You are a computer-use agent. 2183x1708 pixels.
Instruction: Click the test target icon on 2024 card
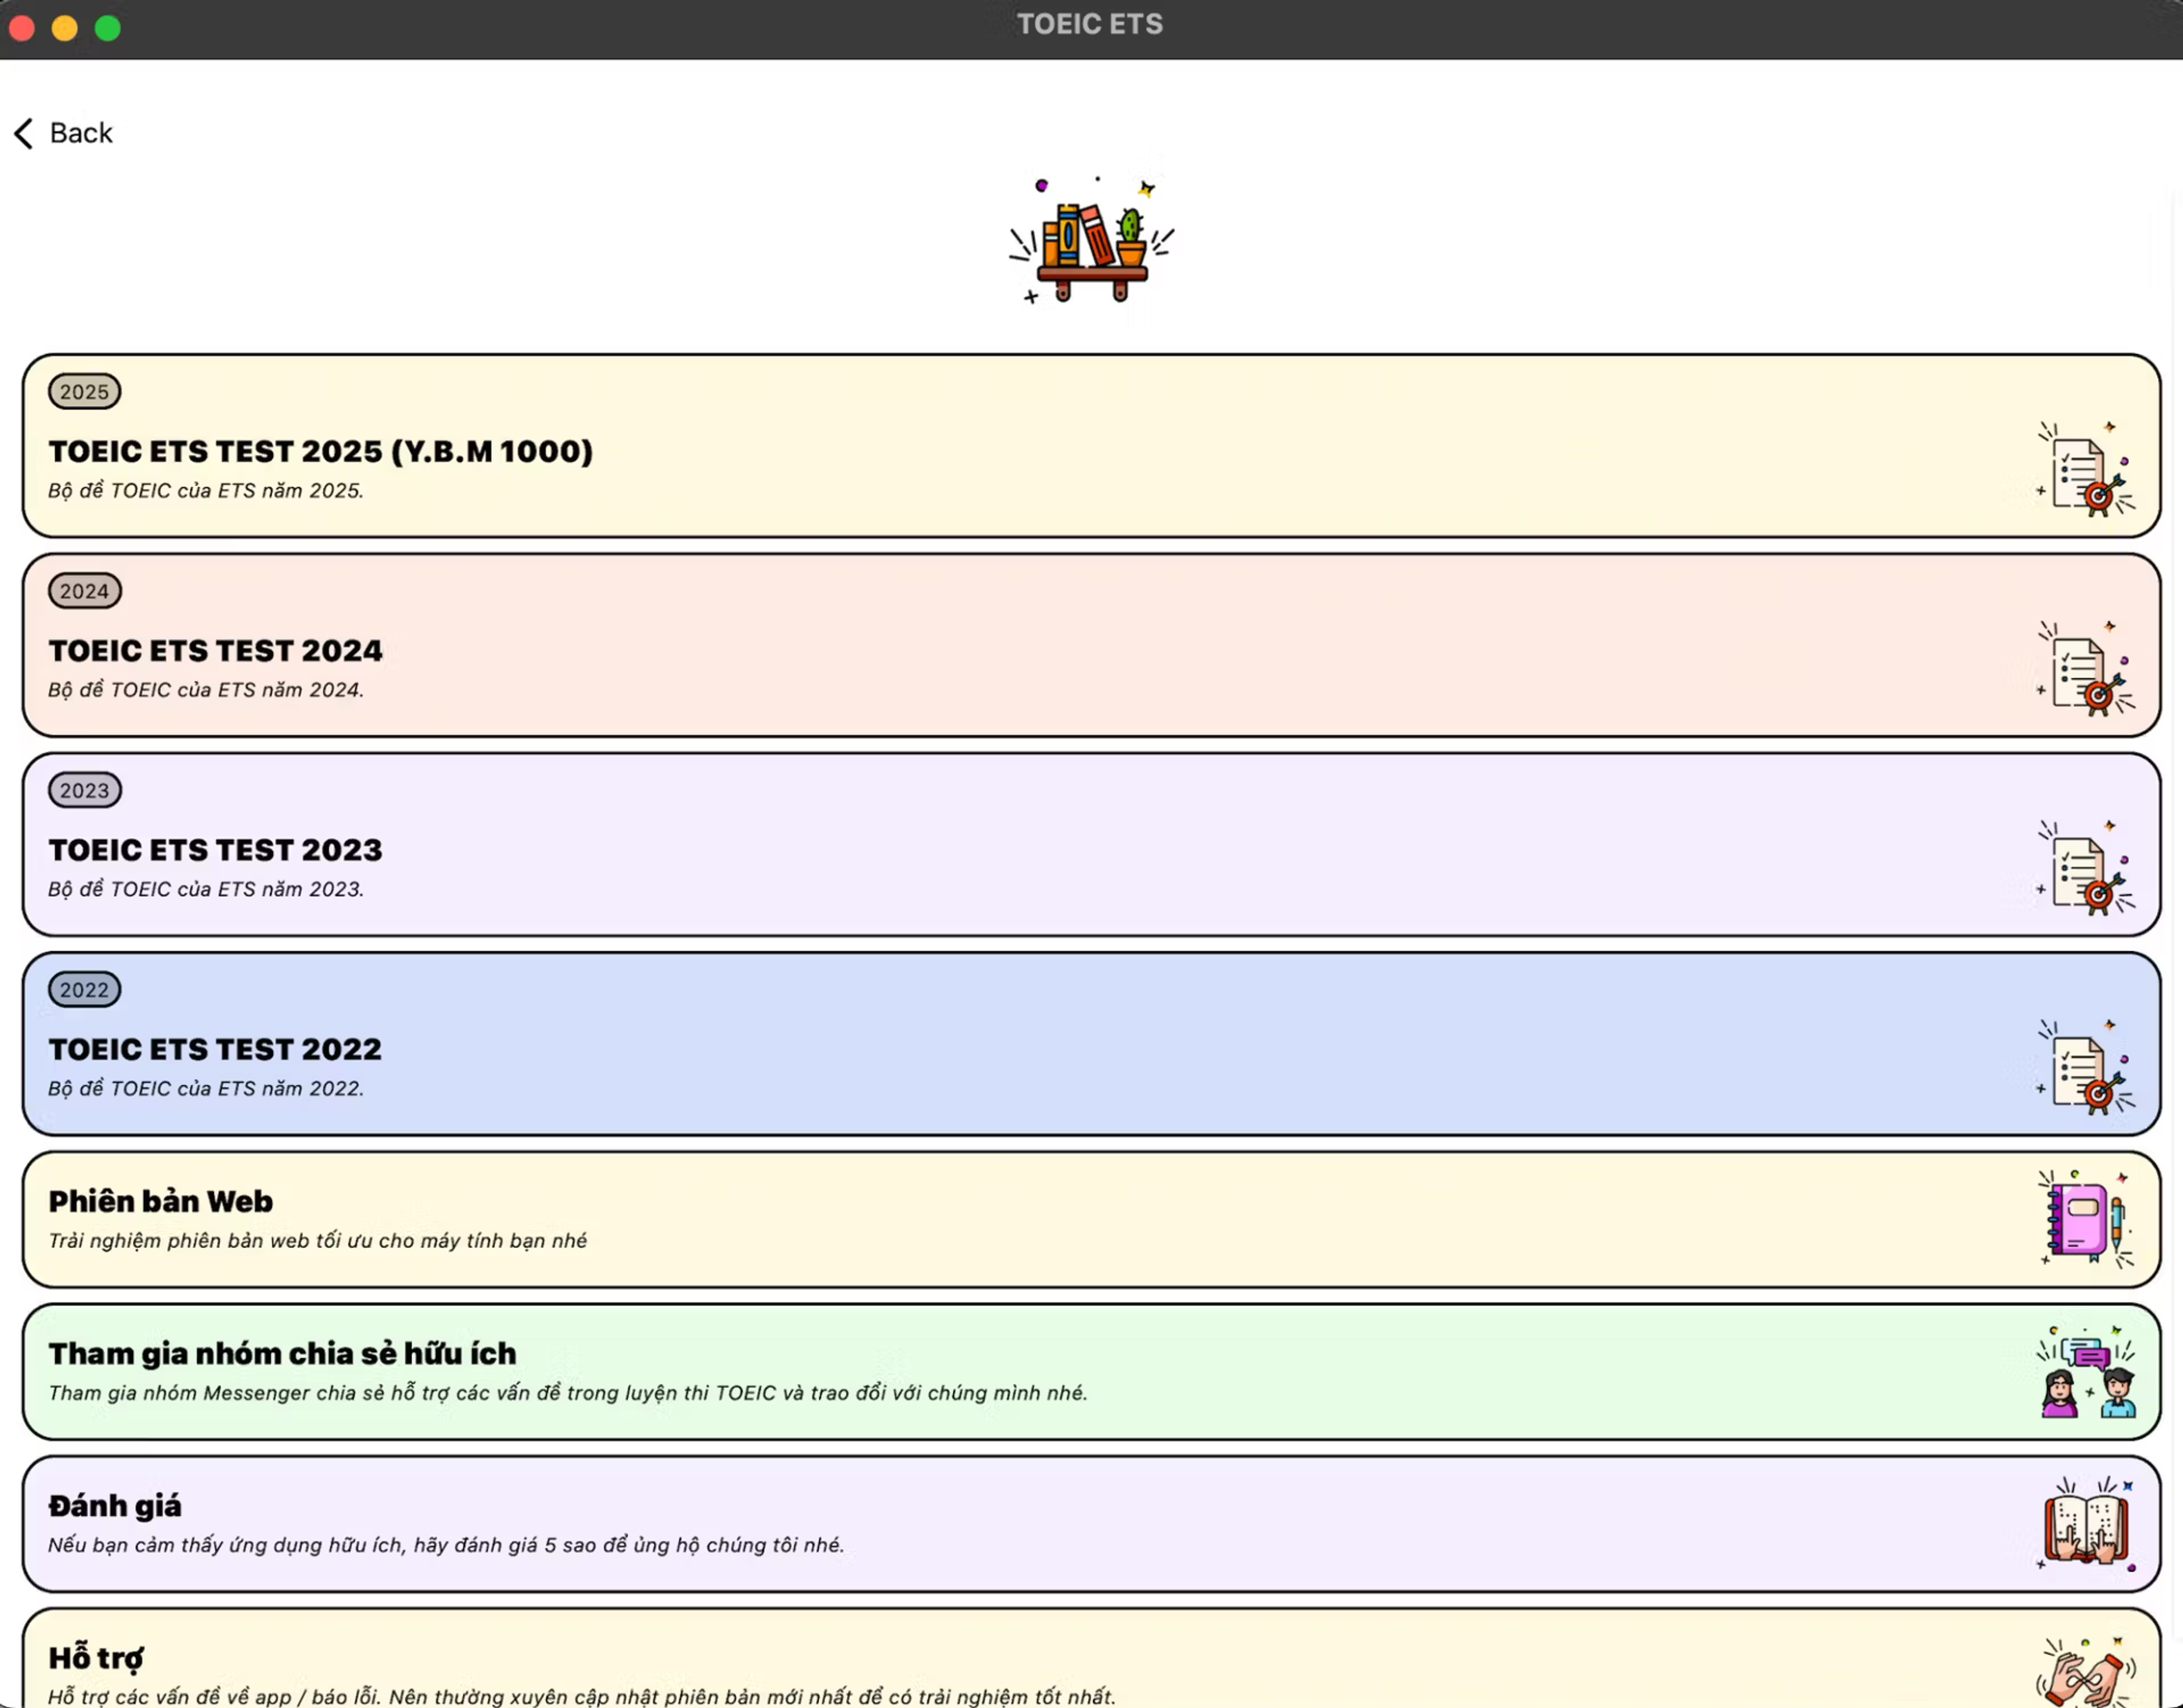[x=2086, y=668]
